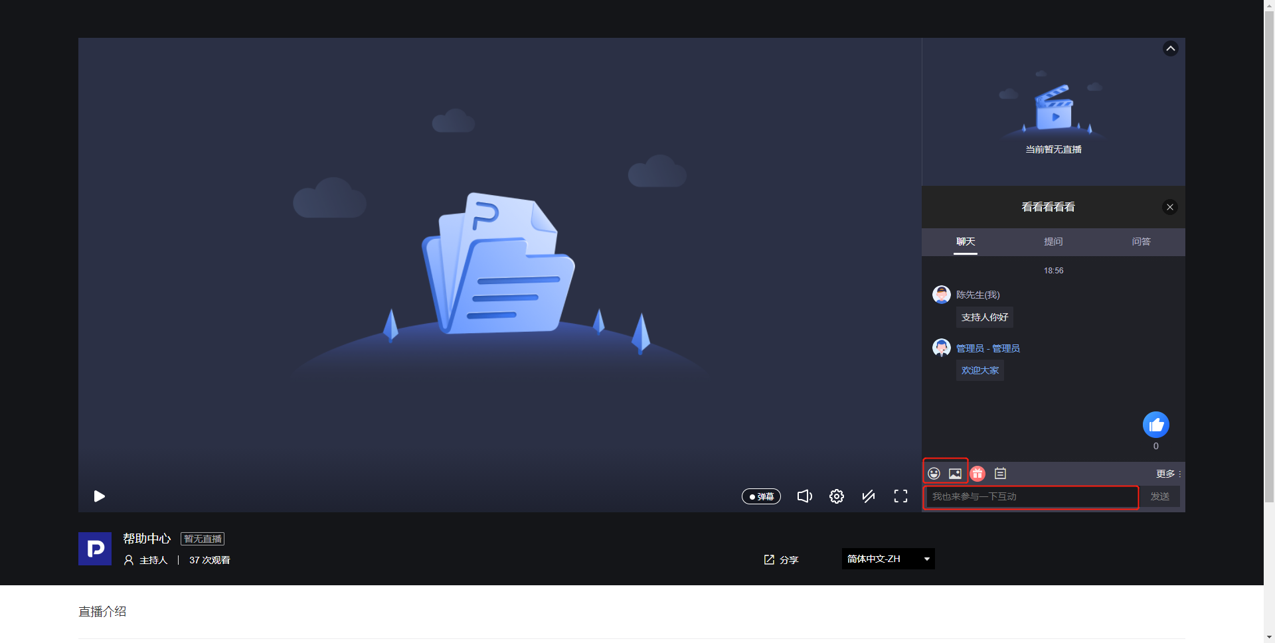
Task: Switch to the 提问 tab
Action: [1053, 242]
